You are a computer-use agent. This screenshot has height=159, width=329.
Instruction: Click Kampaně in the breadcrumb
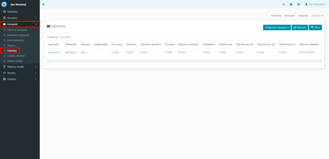(289, 16)
